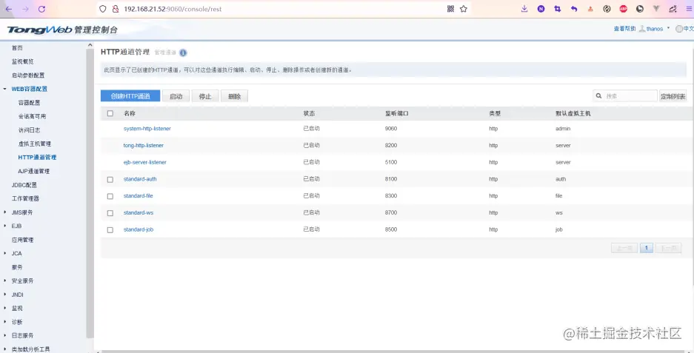
Task: Click the purple N extension icon
Action: point(541,9)
